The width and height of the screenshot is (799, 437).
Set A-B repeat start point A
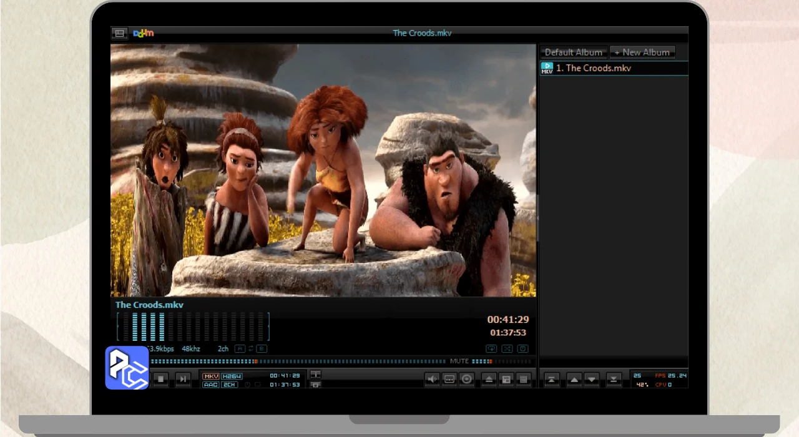pyautogui.click(x=240, y=349)
